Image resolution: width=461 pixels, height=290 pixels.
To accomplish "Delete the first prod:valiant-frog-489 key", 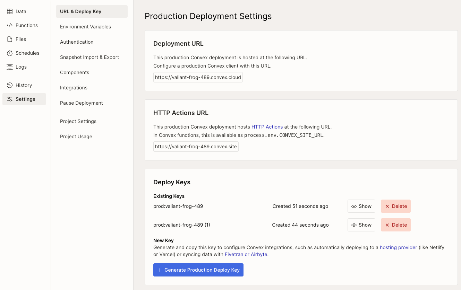I will [x=395, y=206].
